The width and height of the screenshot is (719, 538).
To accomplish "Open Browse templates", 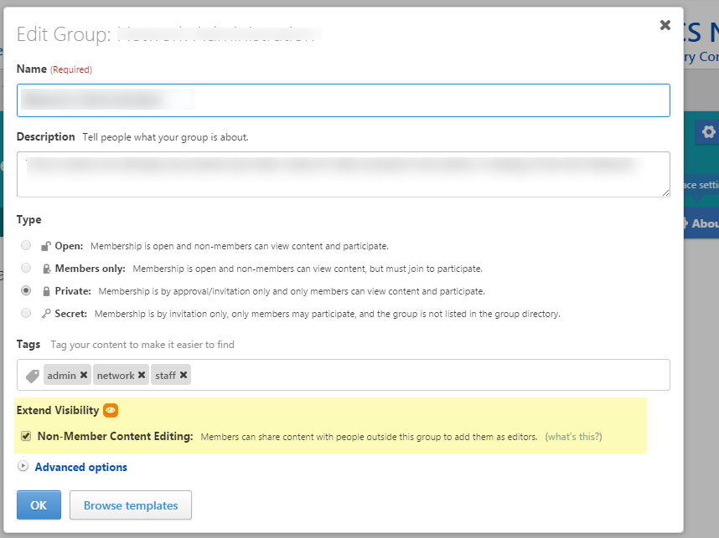I will [131, 505].
